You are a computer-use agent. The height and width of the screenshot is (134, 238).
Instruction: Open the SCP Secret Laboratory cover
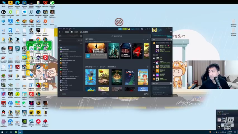click(126, 51)
